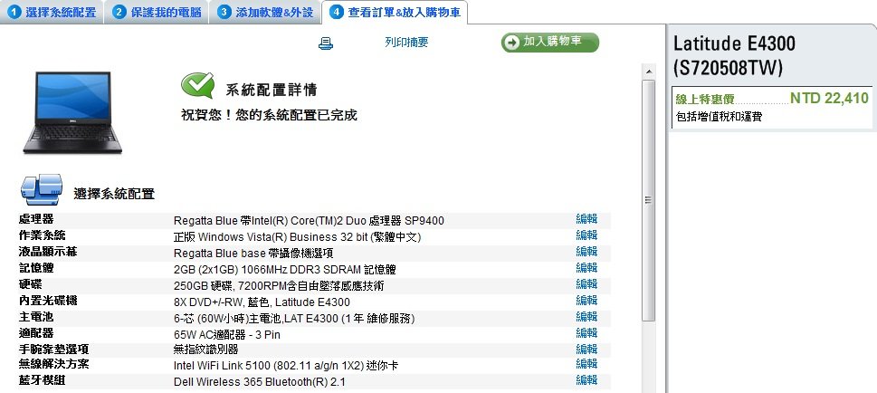Switch to tab 3 添加軟體&外設
This screenshot has height=393, width=877.
(265, 12)
